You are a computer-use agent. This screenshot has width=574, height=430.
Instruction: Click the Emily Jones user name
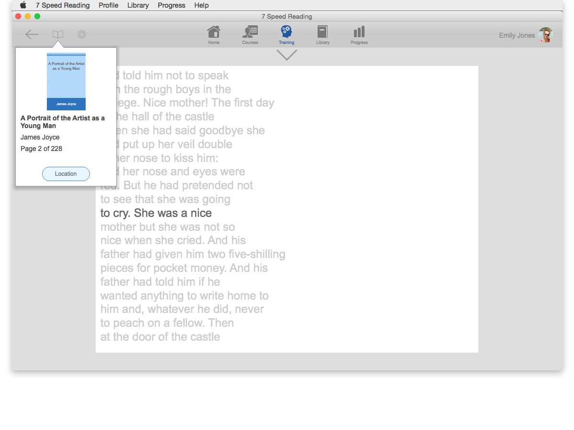point(517,35)
